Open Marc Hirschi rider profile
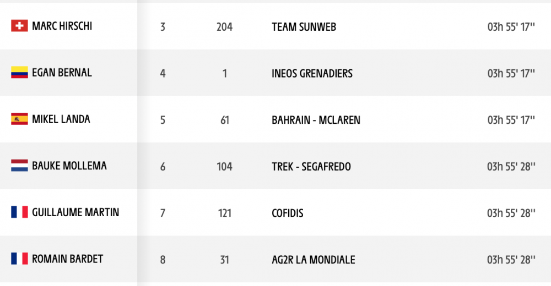This screenshot has height=286, width=551. pos(62,26)
